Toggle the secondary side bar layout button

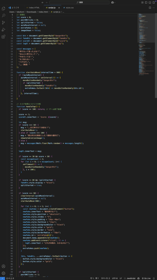click(154, 2)
